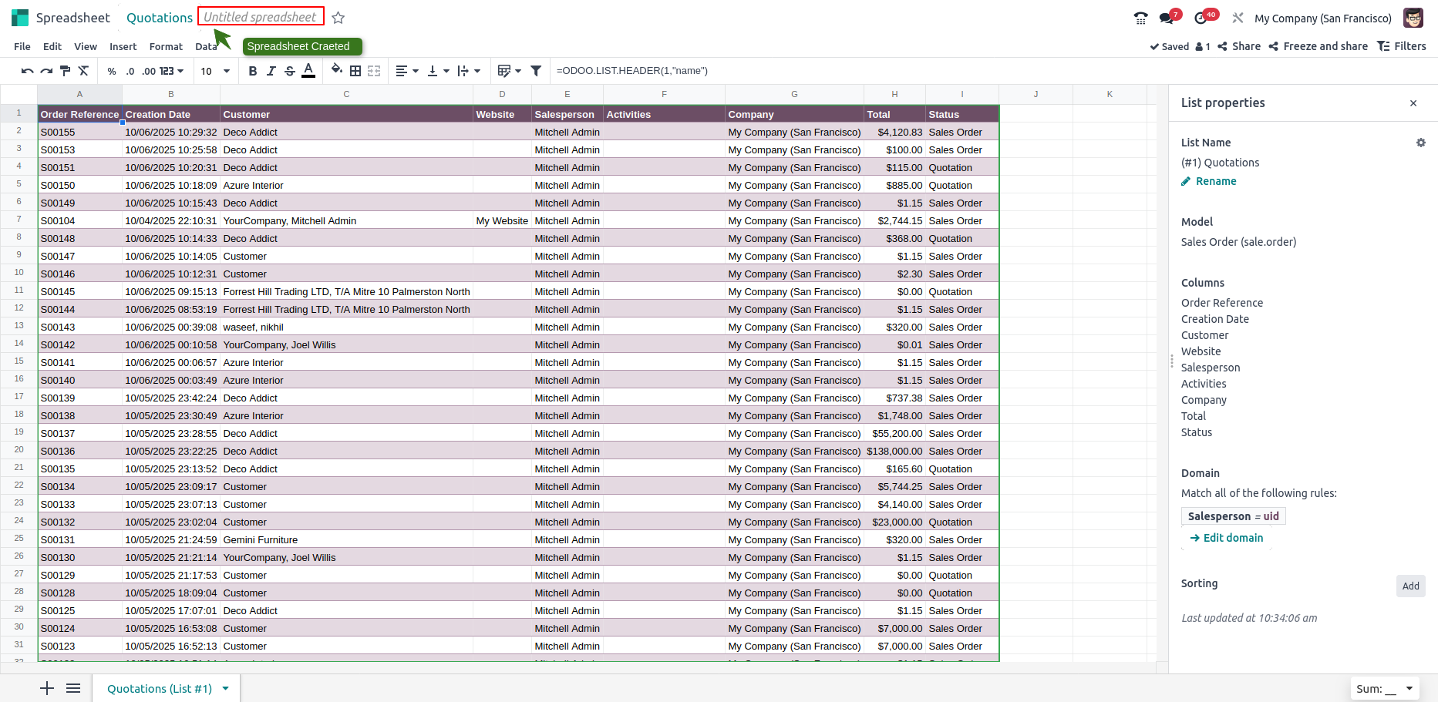The image size is (1438, 702).
Task: Click the Paint format brush icon
Action: pos(65,71)
